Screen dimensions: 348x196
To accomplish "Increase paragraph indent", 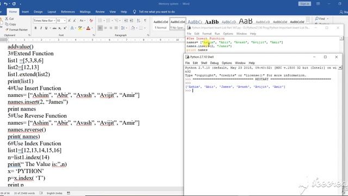I will 132,21.
